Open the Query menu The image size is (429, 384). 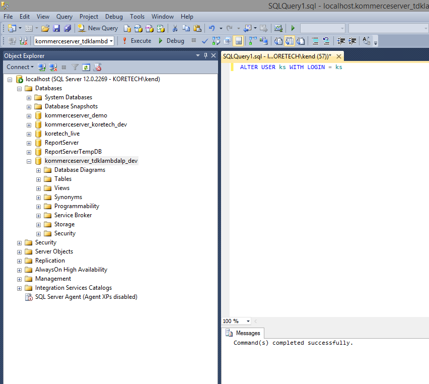pyautogui.click(x=64, y=17)
